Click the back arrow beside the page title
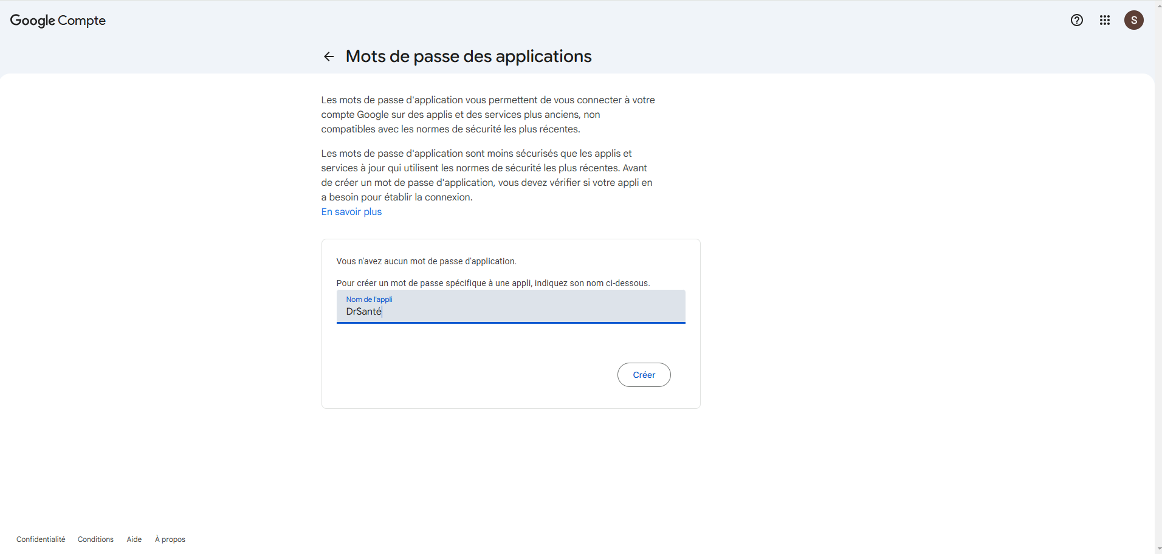Viewport: 1162px width, 554px height. point(329,56)
